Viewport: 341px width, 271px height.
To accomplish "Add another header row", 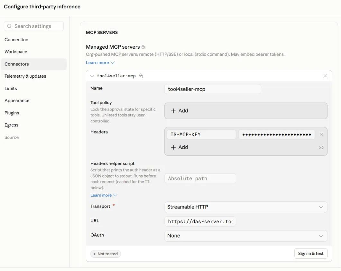I will pos(180,147).
